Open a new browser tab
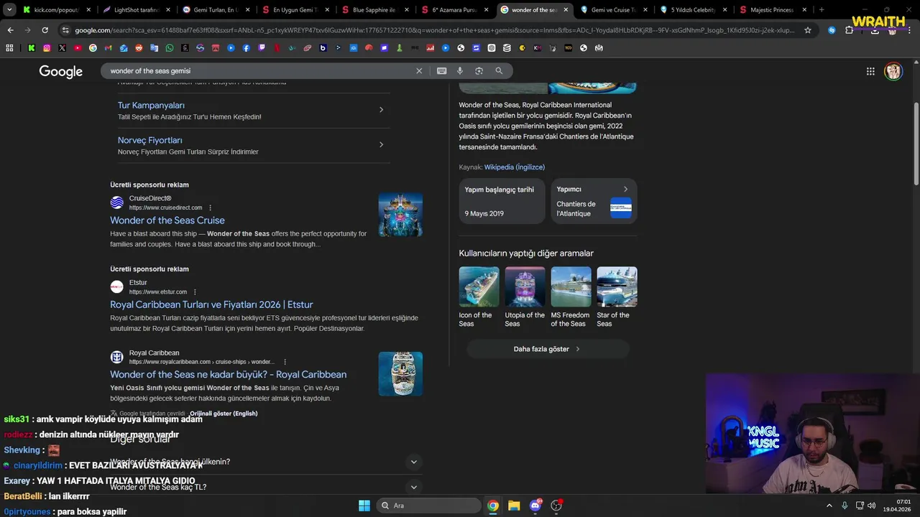Image resolution: width=920 pixels, height=517 pixels. tap(822, 10)
